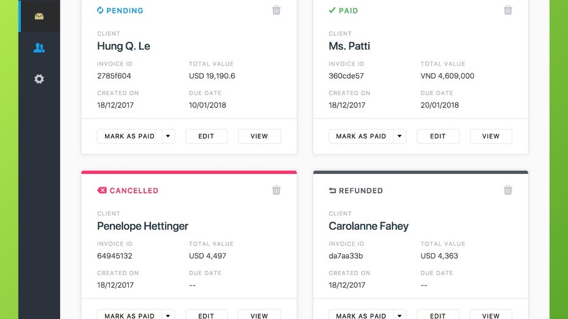
Task: Edit Hung Q. Le's invoice
Action: point(206,136)
